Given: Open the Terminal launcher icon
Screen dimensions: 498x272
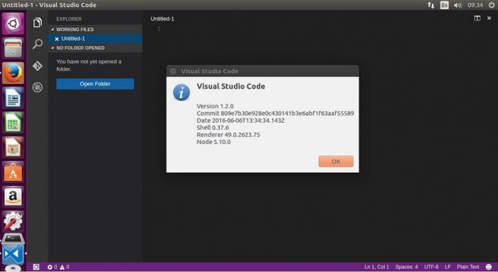Looking at the screenshot, I should [13, 239].
